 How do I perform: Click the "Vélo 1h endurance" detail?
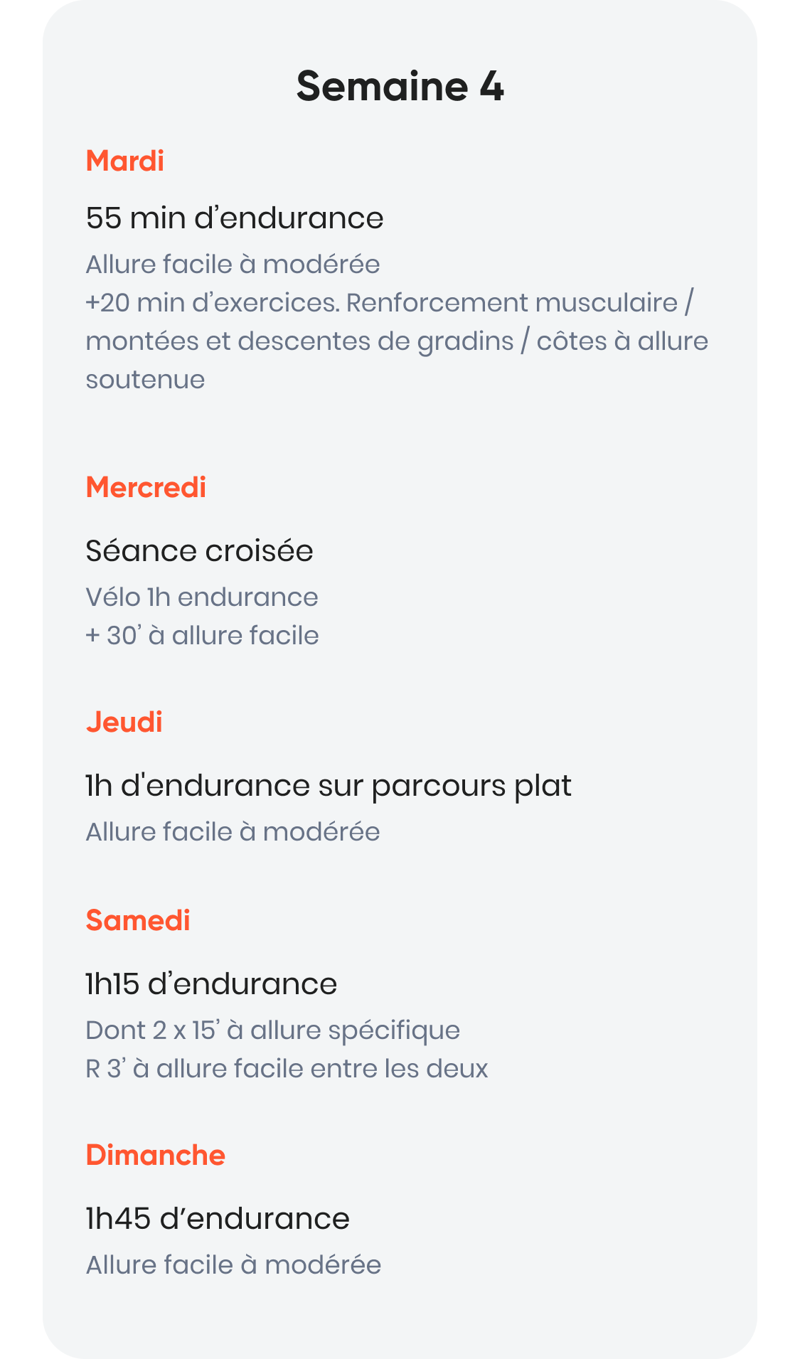coord(202,597)
